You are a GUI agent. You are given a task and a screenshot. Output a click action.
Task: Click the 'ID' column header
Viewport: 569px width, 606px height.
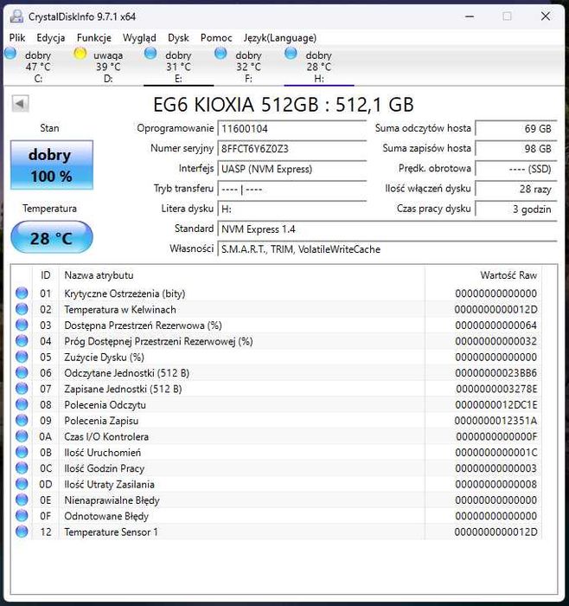[x=46, y=275]
